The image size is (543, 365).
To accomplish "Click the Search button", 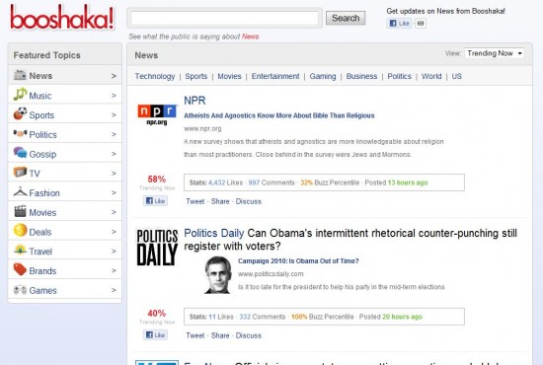I will (346, 18).
